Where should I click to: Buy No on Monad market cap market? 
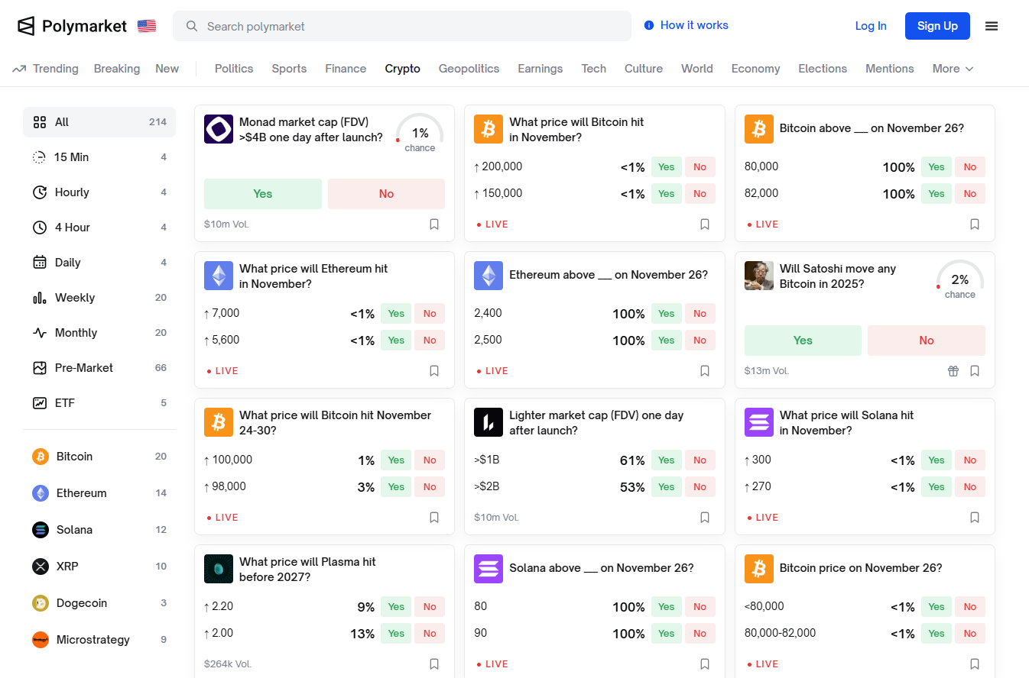click(x=386, y=194)
